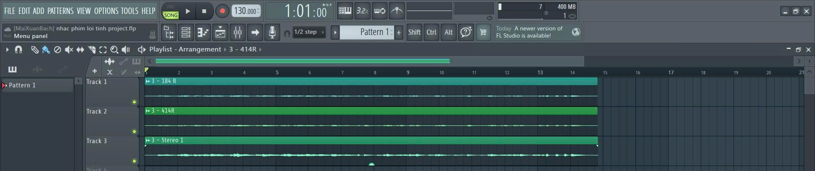Mute Track 3 with its green light
Screen dimensions: 815x171
pyautogui.click(x=134, y=161)
